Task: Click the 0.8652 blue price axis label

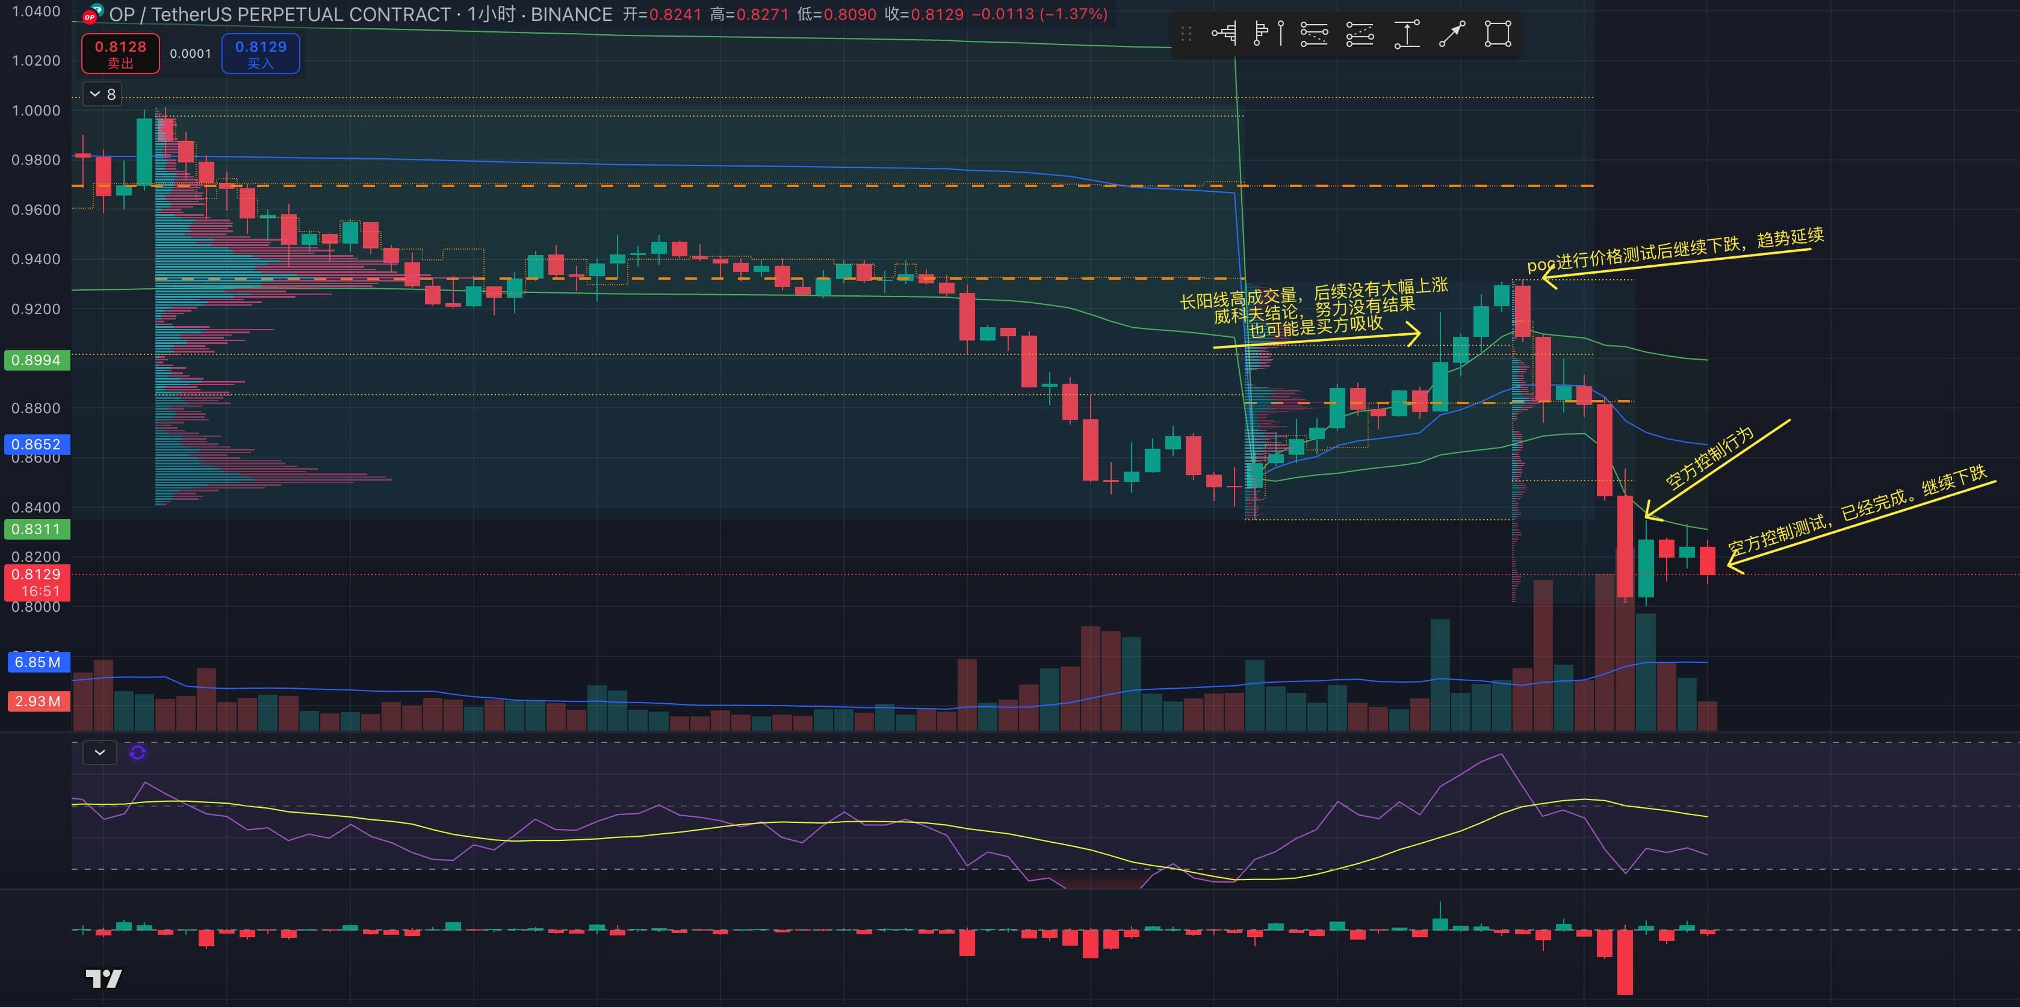Action: click(x=36, y=445)
